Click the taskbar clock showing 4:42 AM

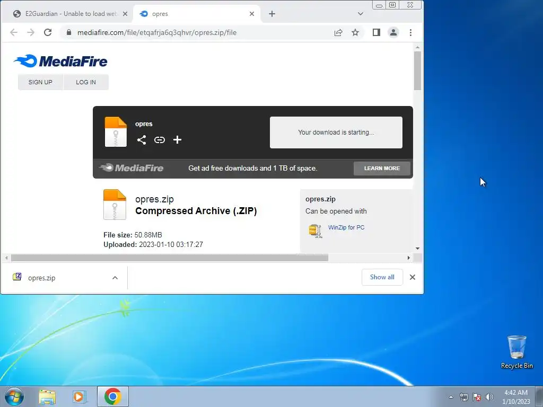516,397
